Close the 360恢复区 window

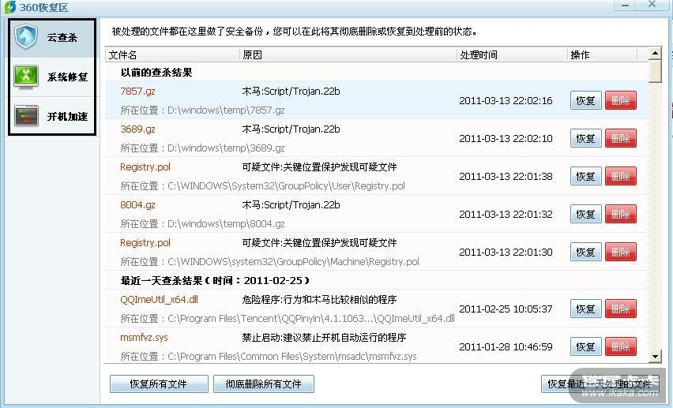(652, 4)
